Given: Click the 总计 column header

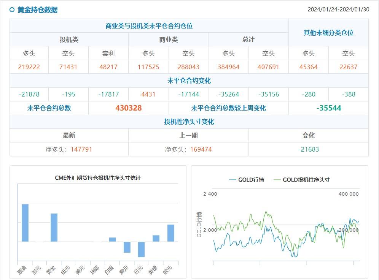Looking at the screenshot, I should tap(248, 39).
